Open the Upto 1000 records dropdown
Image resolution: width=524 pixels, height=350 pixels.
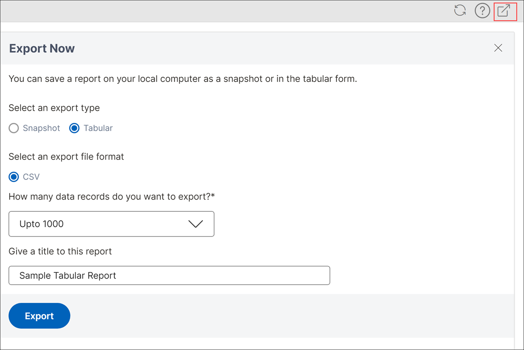(111, 224)
